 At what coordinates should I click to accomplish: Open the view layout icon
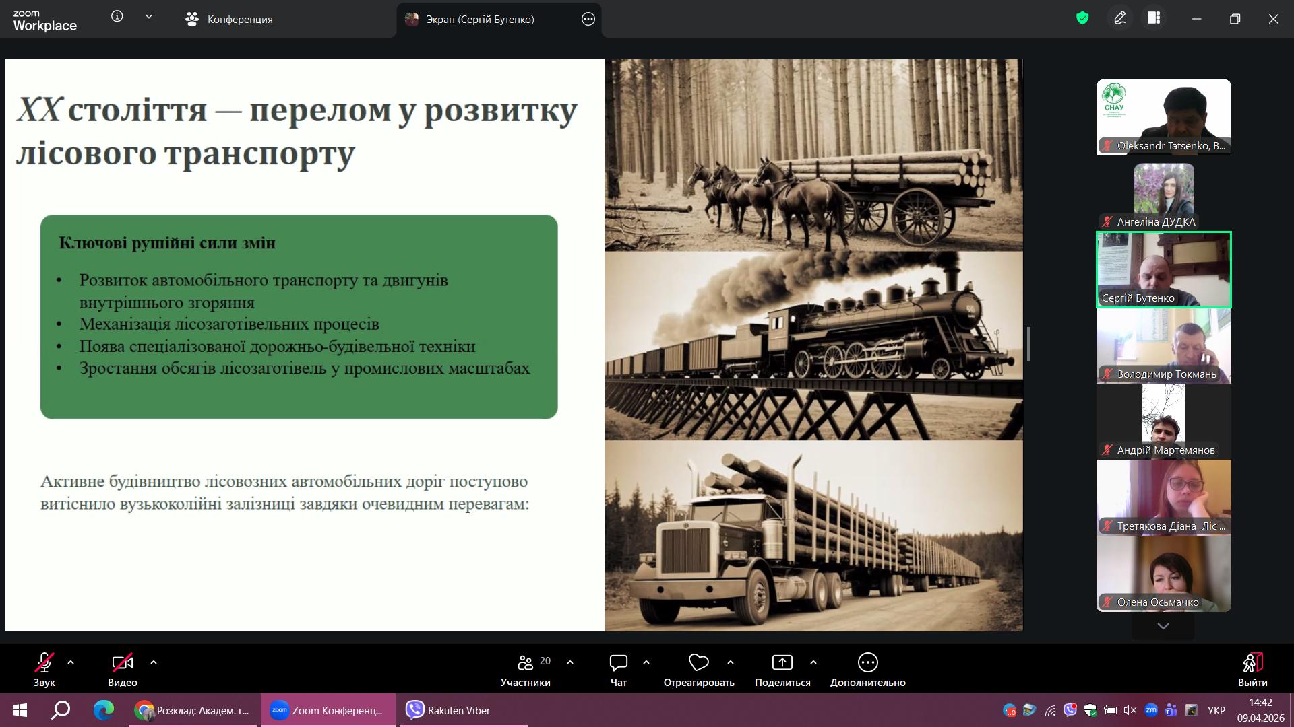pos(1154,18)
